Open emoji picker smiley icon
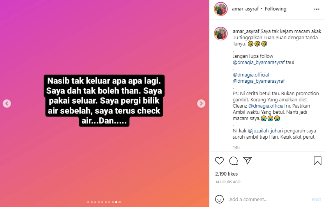 point(219,199)
